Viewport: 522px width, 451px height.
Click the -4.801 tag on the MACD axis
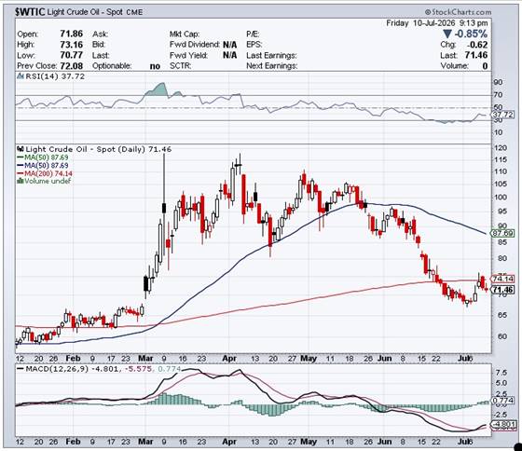(503, 425)
